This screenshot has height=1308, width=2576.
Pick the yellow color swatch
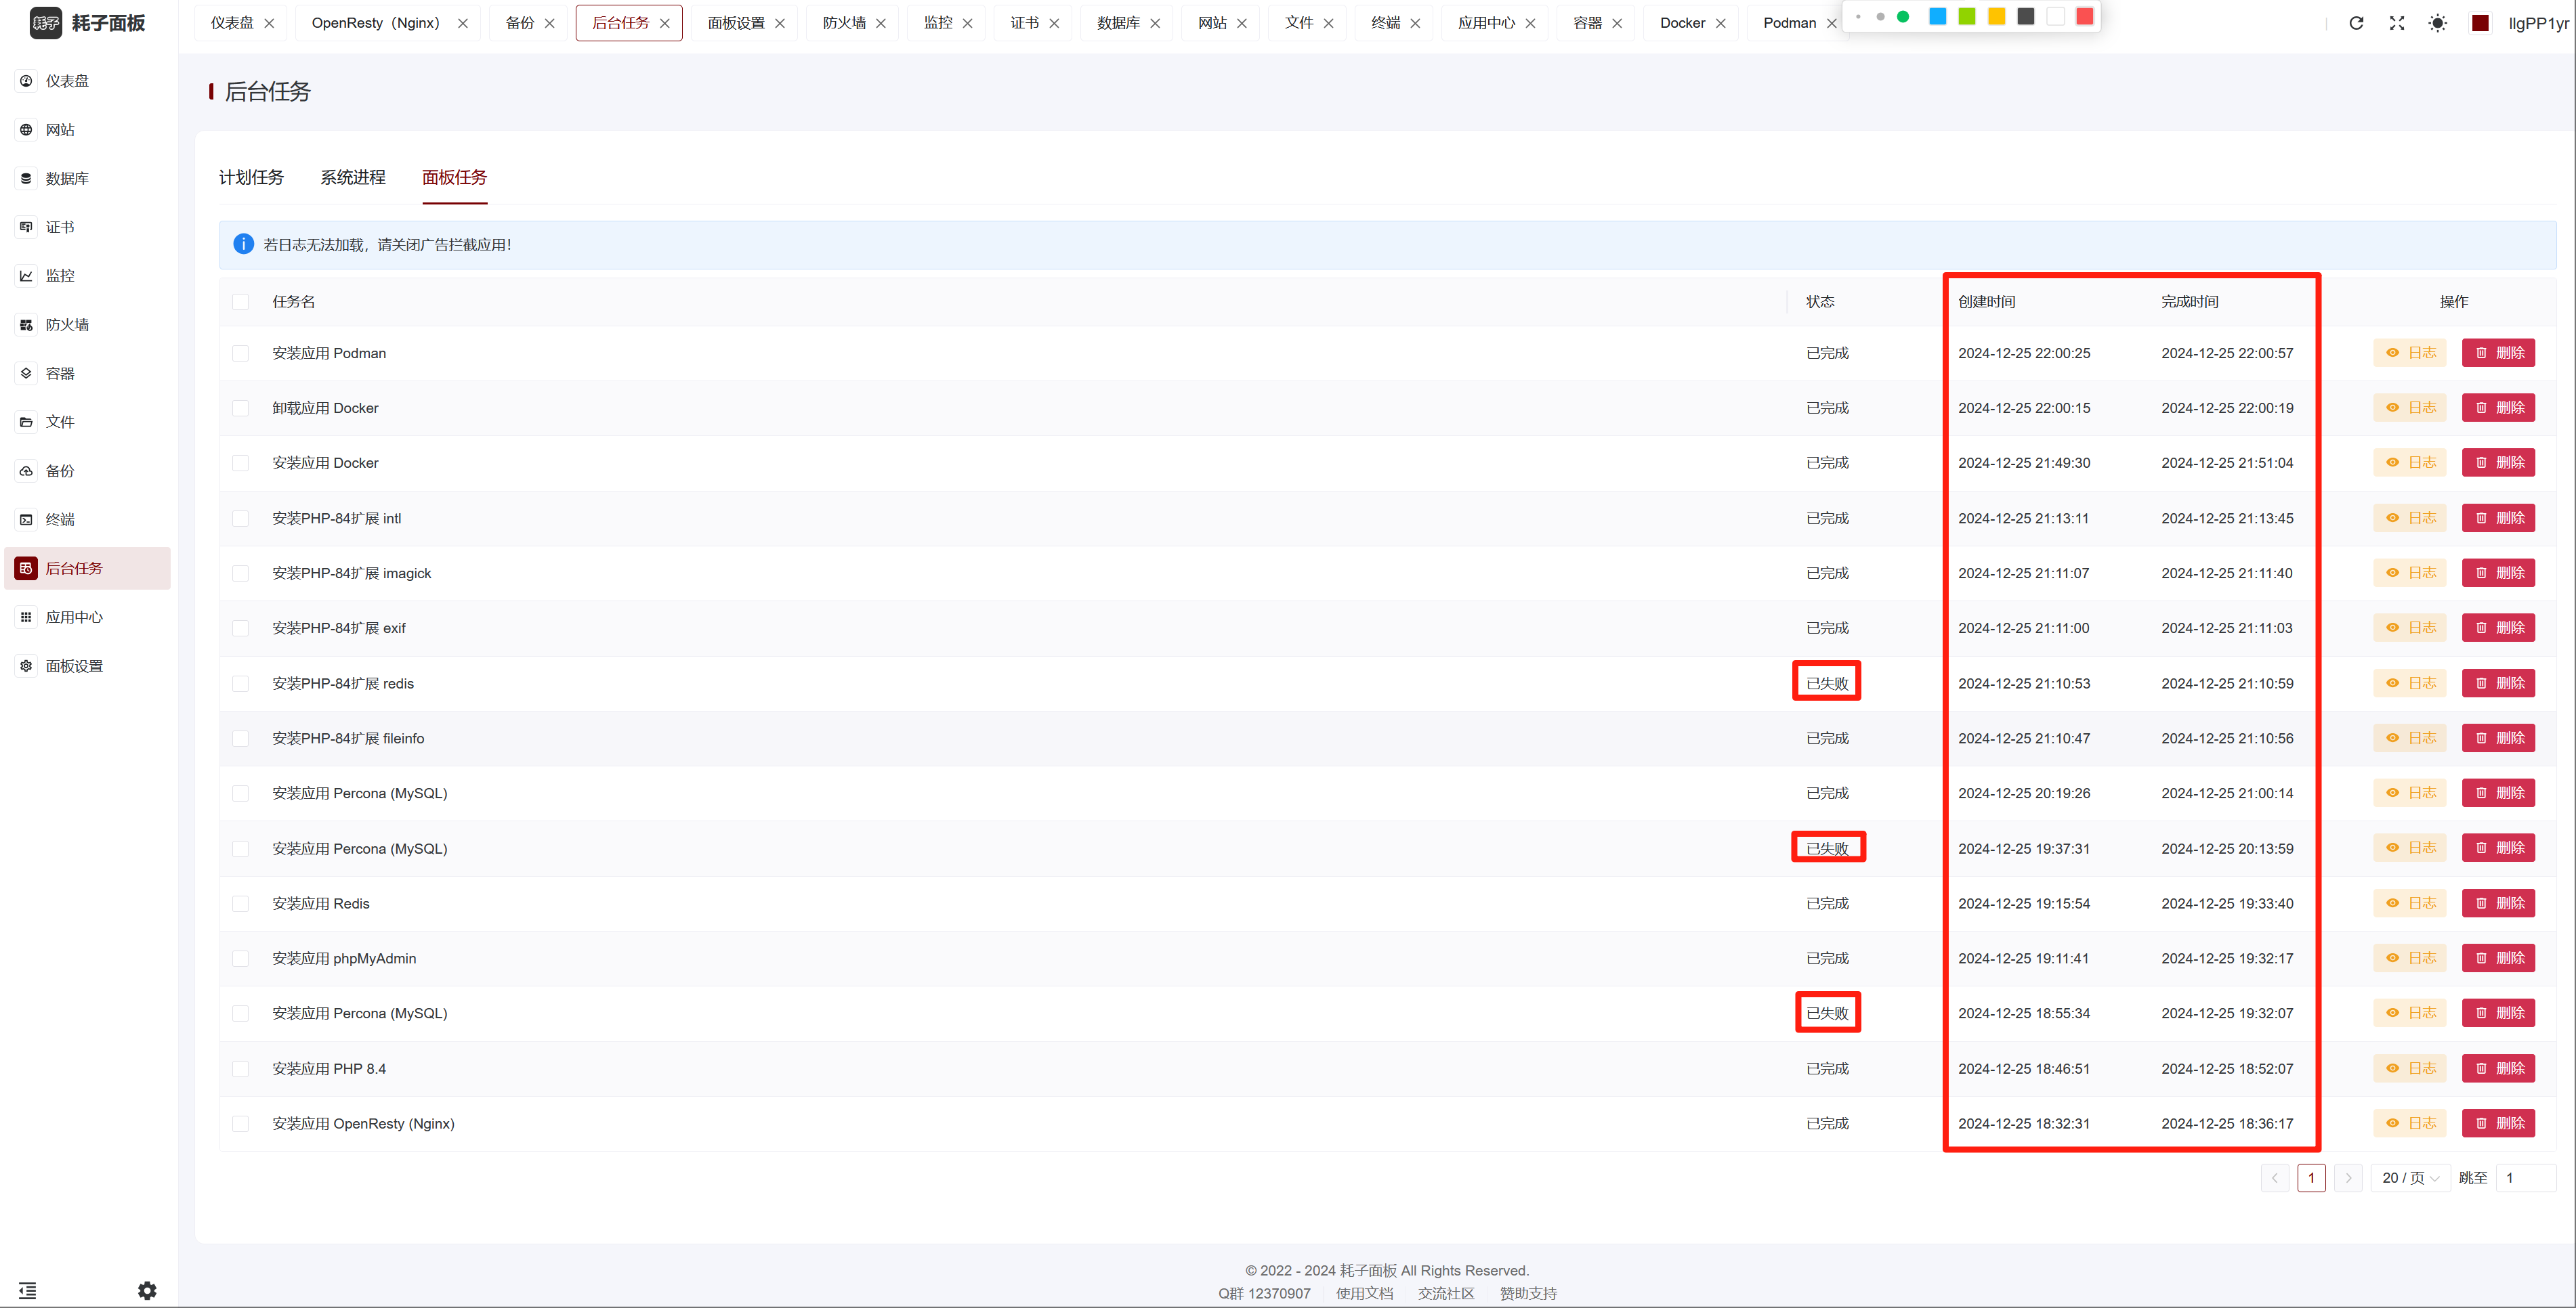(x=1997, y=16)
